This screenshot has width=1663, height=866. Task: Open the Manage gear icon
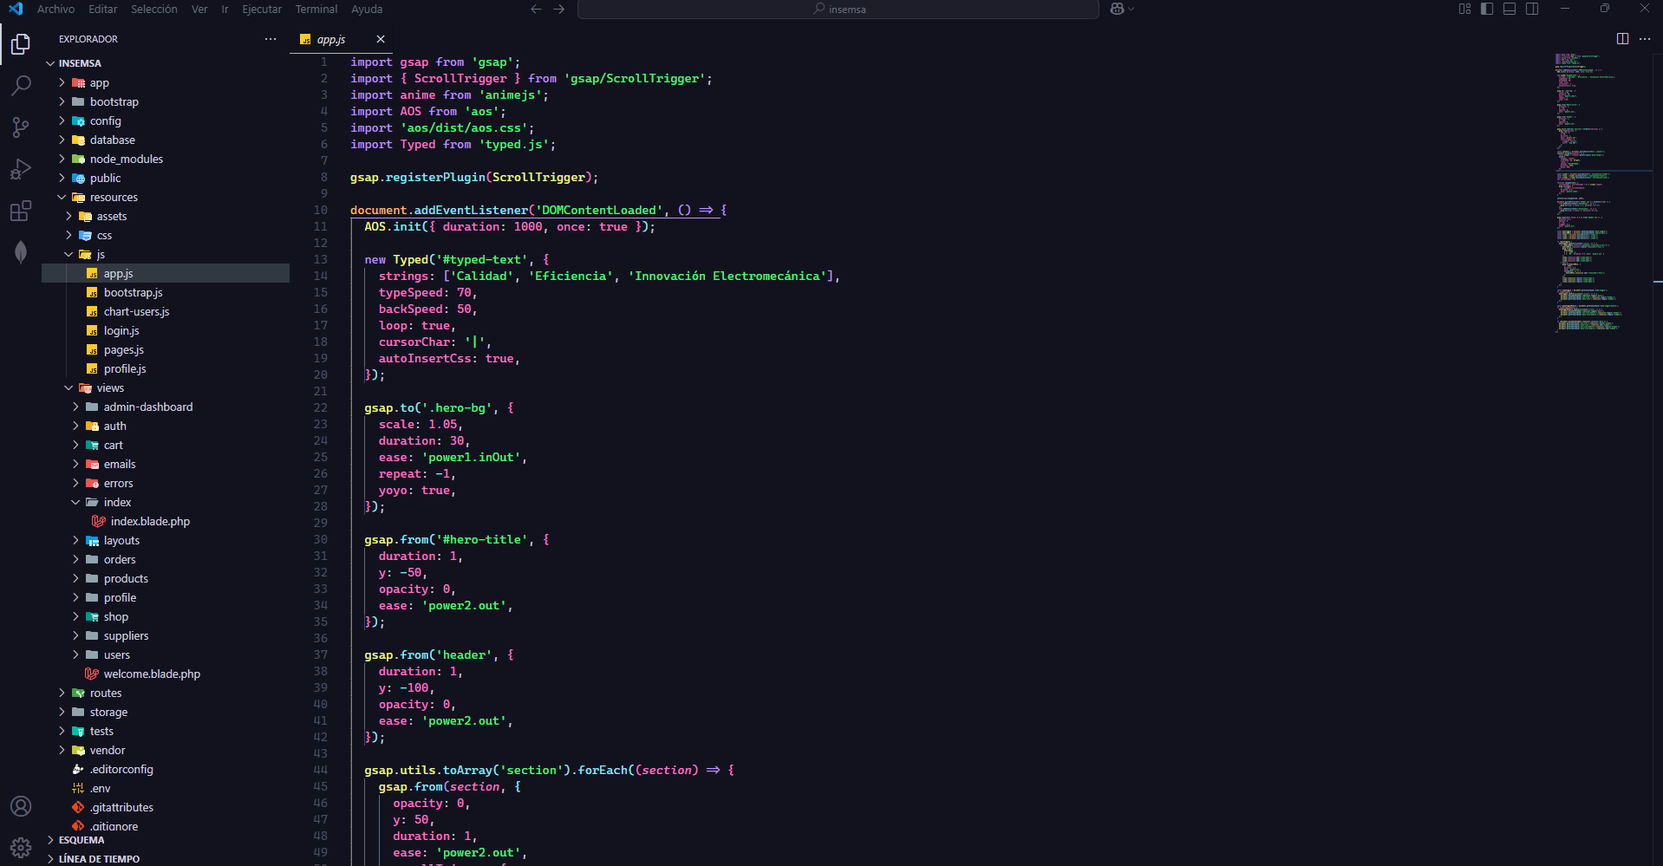click(21, 847)
